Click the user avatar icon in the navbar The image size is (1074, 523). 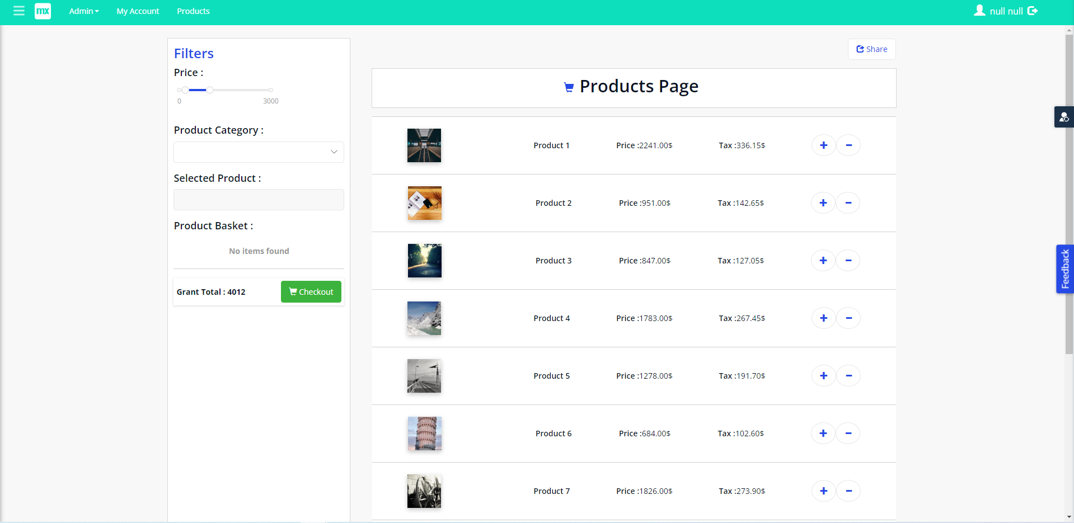[979, 10]
